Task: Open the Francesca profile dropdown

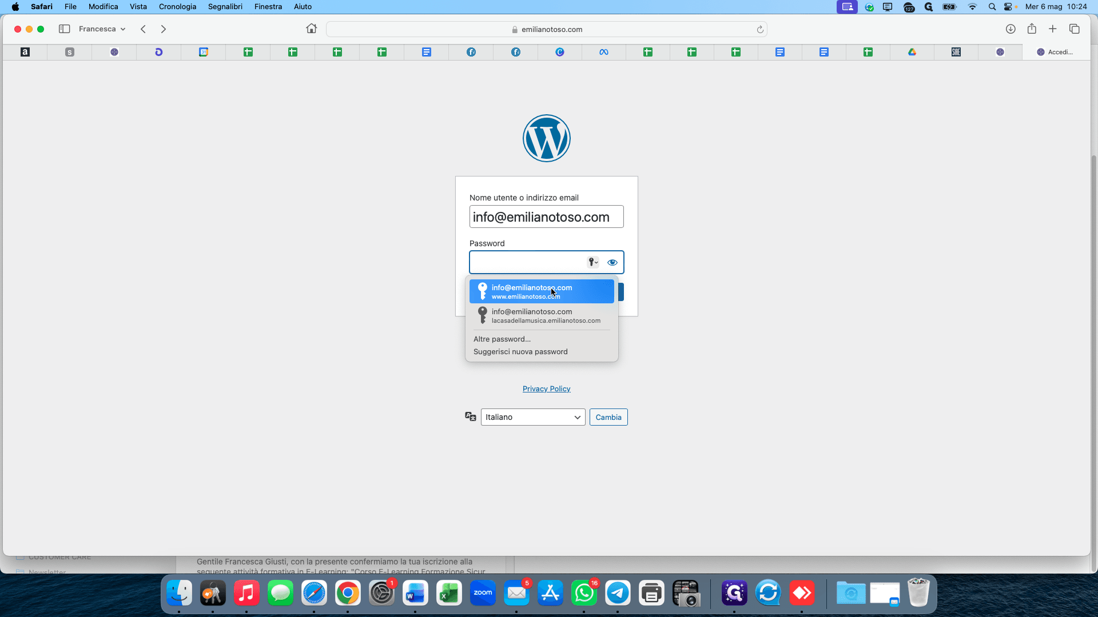Action: click(x=102, y=29)
